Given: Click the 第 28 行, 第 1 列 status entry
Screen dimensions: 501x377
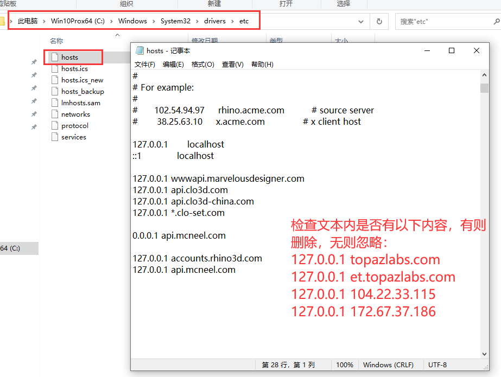Looking at the screenshot, I should click(289, 365).
